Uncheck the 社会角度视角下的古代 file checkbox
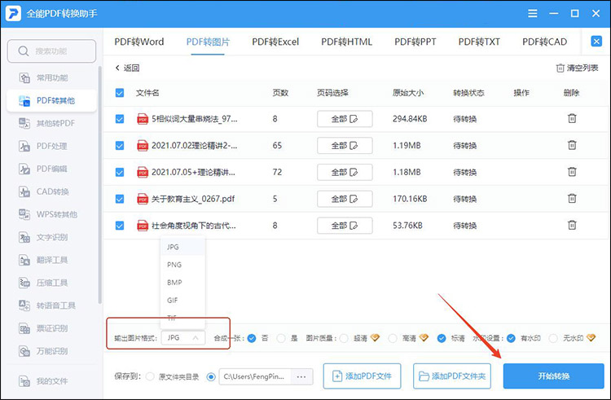The width and height of the screenshot is (611, 400). [x=120, y=226]
